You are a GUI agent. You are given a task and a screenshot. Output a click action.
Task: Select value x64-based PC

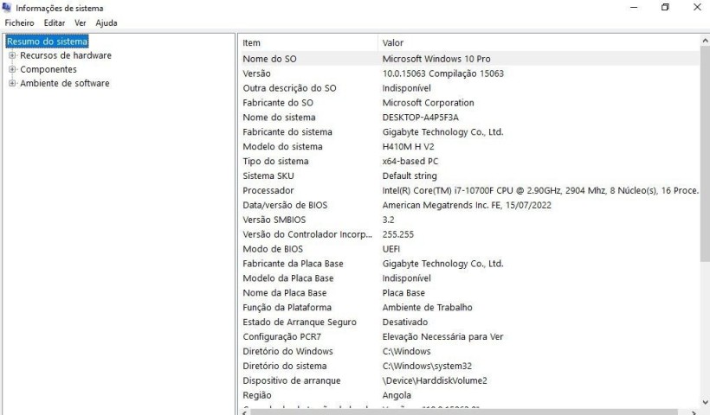[x=410, y=161]
